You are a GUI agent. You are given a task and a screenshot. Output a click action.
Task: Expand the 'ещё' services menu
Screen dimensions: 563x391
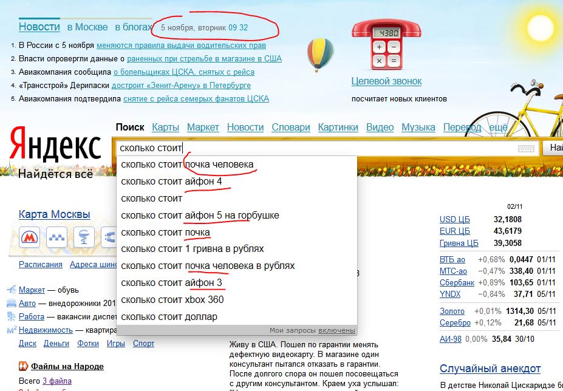498,127
